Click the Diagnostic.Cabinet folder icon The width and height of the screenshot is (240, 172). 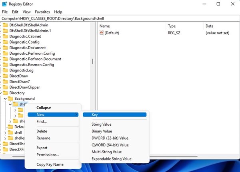(x=5, y=36)
